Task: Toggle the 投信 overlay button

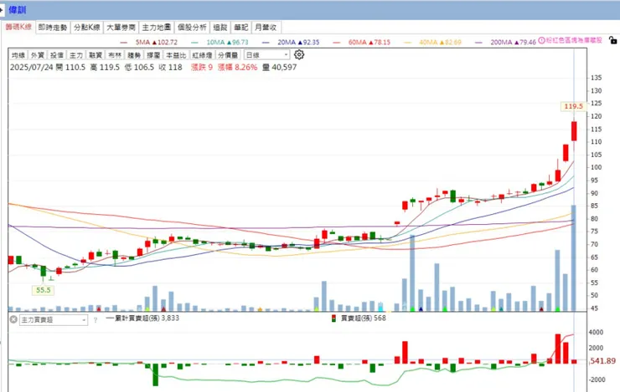Action: pos(57,55)
